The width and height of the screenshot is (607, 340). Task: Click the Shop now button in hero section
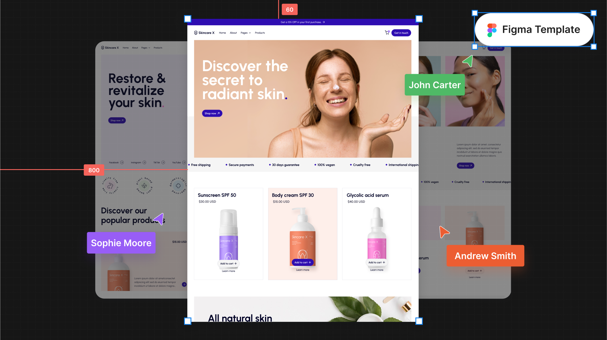coord(212,113)
